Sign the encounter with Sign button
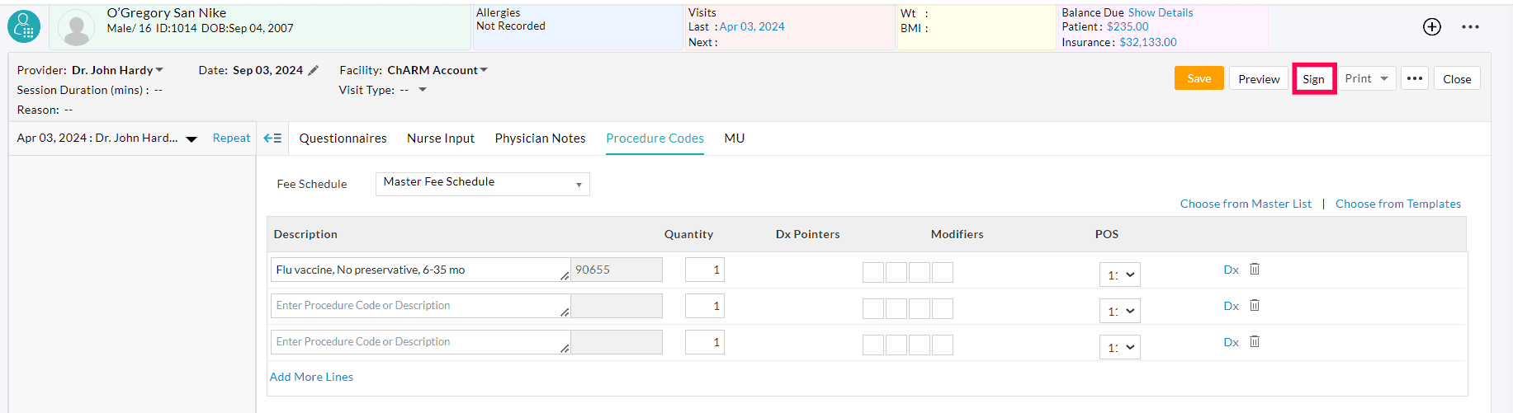 coord(1313,79)
